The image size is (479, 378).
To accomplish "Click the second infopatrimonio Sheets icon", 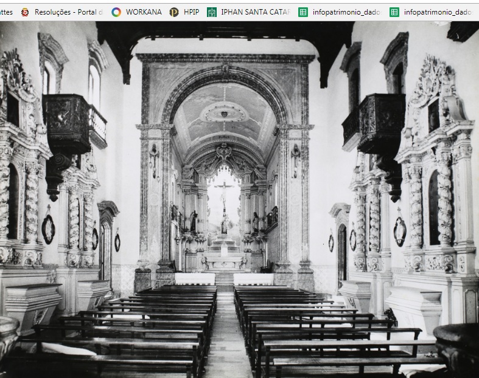I will [x=394, y=12].
